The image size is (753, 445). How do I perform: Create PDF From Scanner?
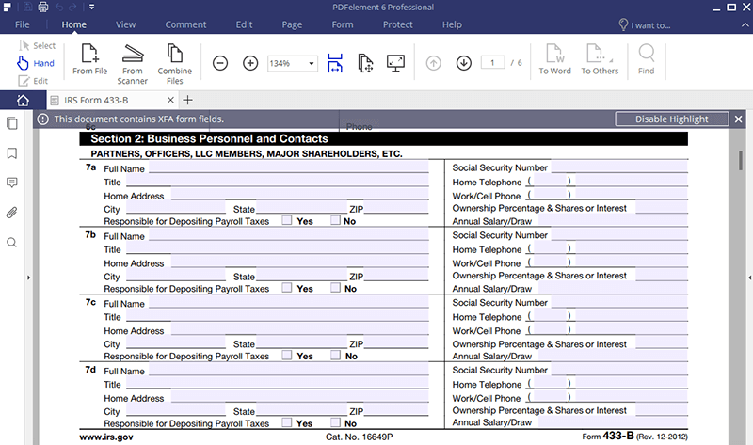pos(132,64)
